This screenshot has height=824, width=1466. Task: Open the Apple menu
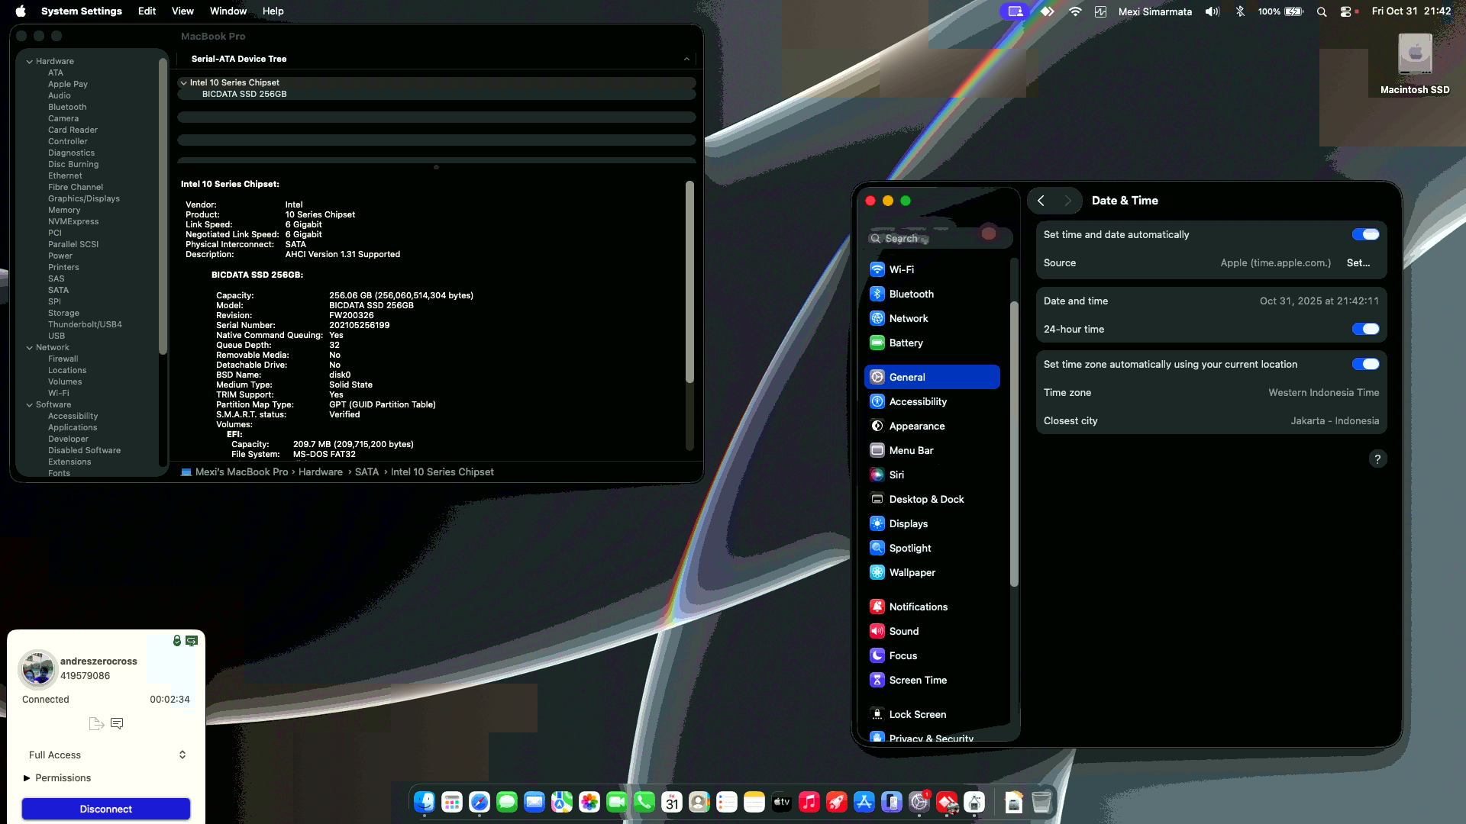[21, 11]
